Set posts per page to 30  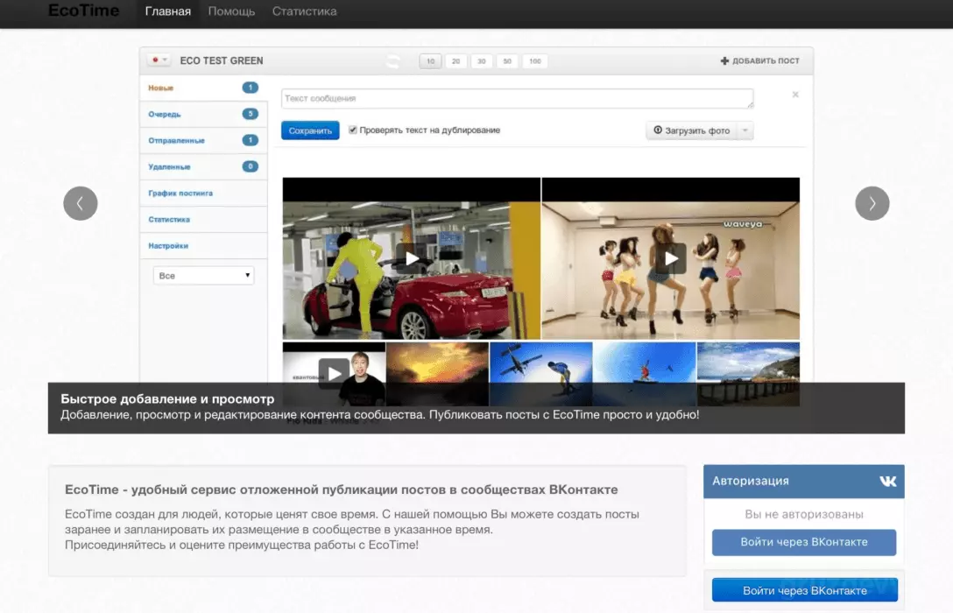pos(482,60)
